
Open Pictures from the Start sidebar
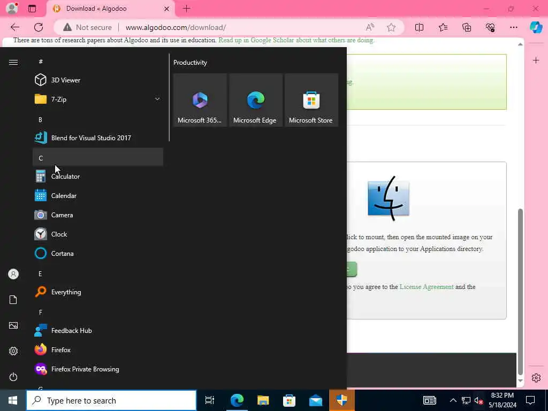[13, 325]
